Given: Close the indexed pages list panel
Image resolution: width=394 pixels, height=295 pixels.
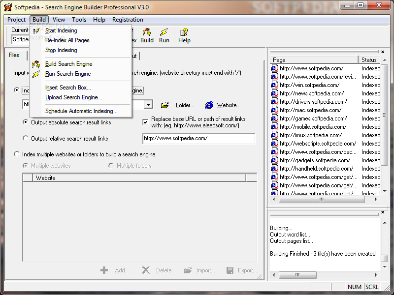Looking at the screenshot, I should coord(383,52).
